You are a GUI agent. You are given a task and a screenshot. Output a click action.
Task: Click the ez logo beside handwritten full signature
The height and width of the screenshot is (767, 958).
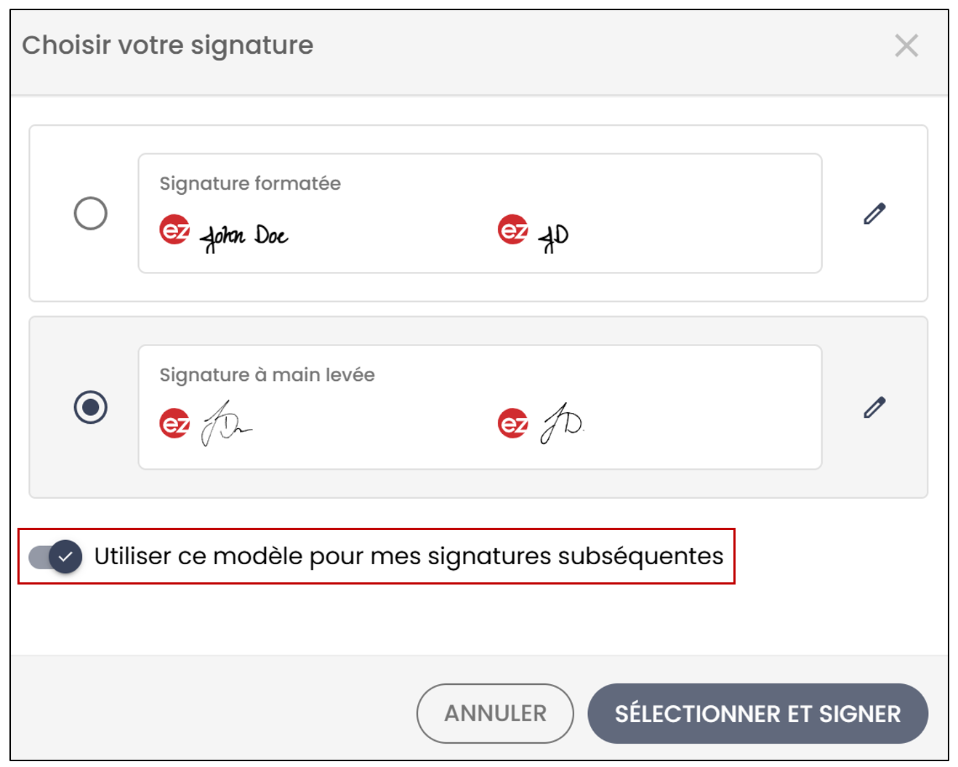(x=174, y=423)
